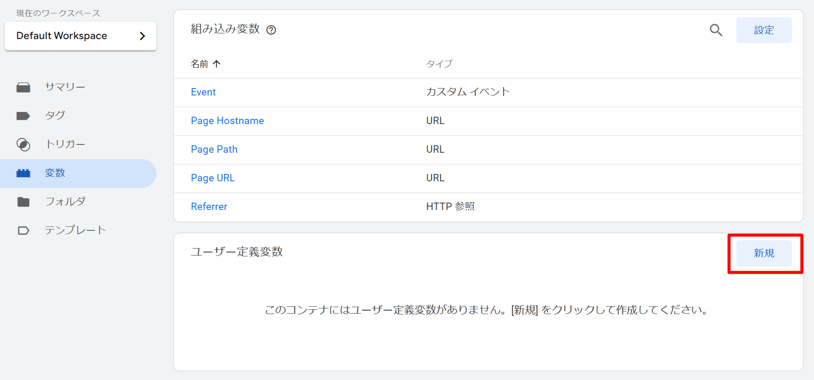
Task: Click the Templates outline icon in sidebar
Action: click(23, 230)
